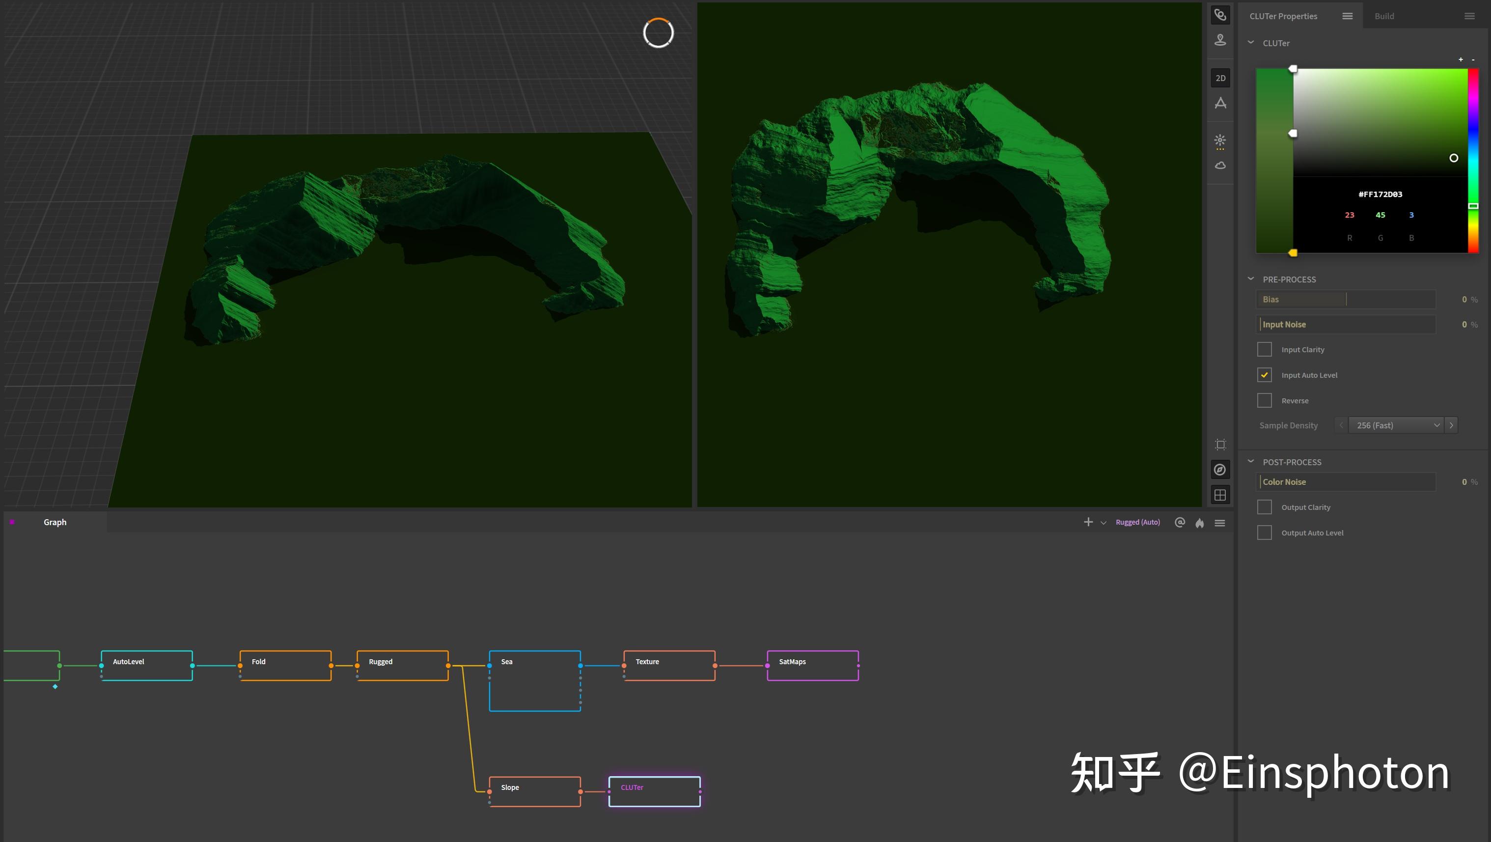This screenshot has height=842, width=1491.
Task: Click the @ icon in Graph toolbar
Action: (x=1180, y=522)
